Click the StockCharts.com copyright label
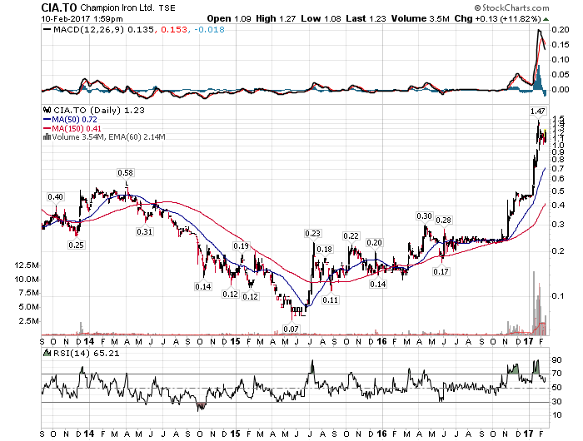 (x=511, y=7)
